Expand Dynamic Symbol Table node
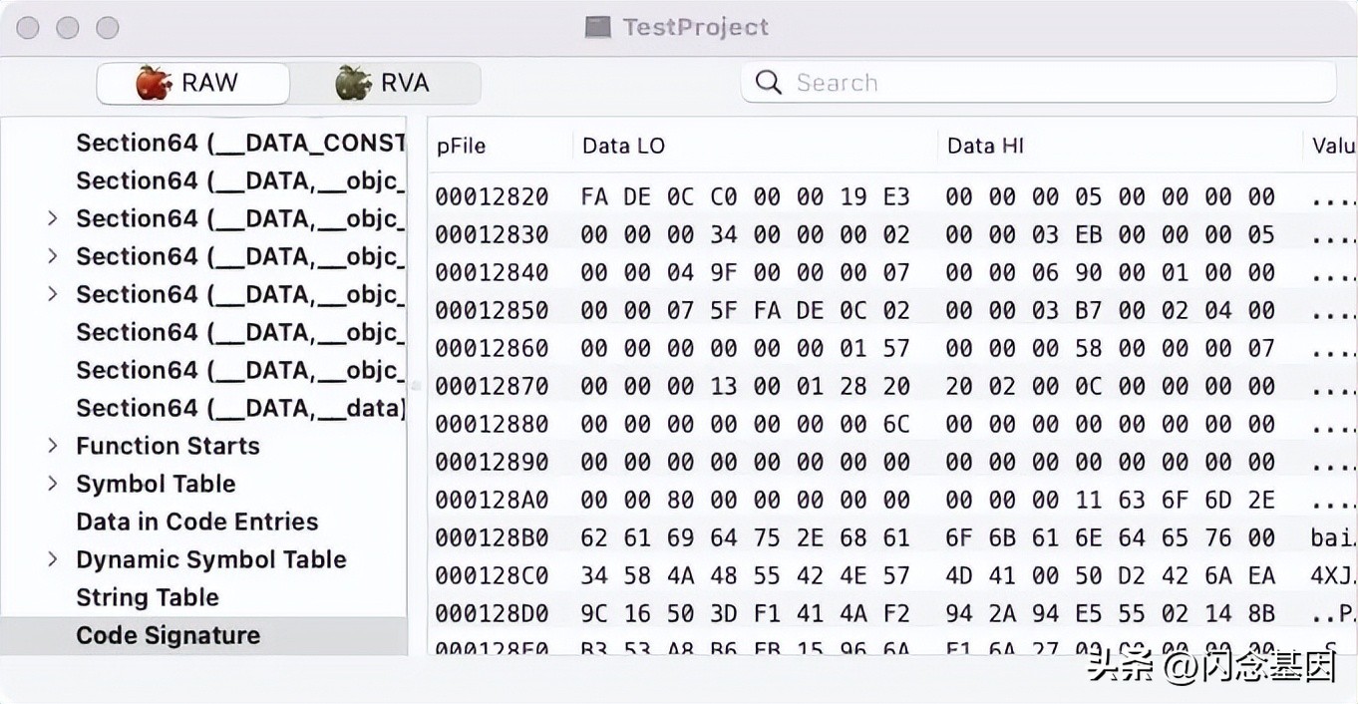The image size is (1358, 704). point(53,559)
